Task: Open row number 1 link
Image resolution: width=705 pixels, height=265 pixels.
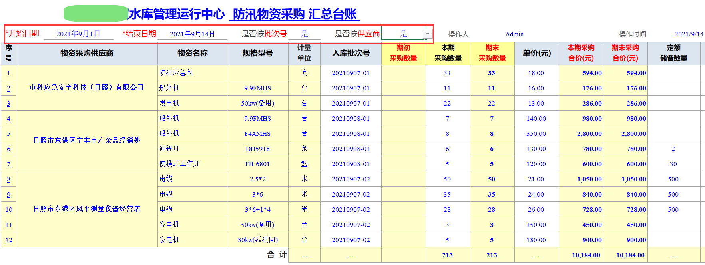Action: [8, 73]
